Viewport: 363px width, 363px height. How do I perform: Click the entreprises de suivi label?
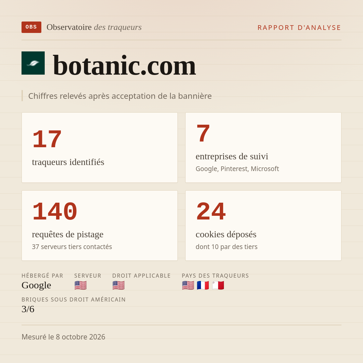pyautogui.click(x=232, y=156)
